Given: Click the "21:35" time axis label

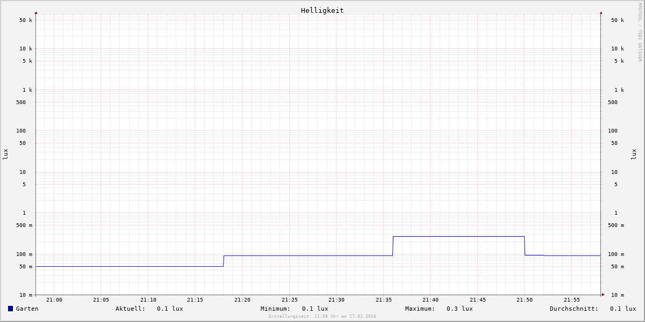Looking at the screenshot, I should 384,300.
